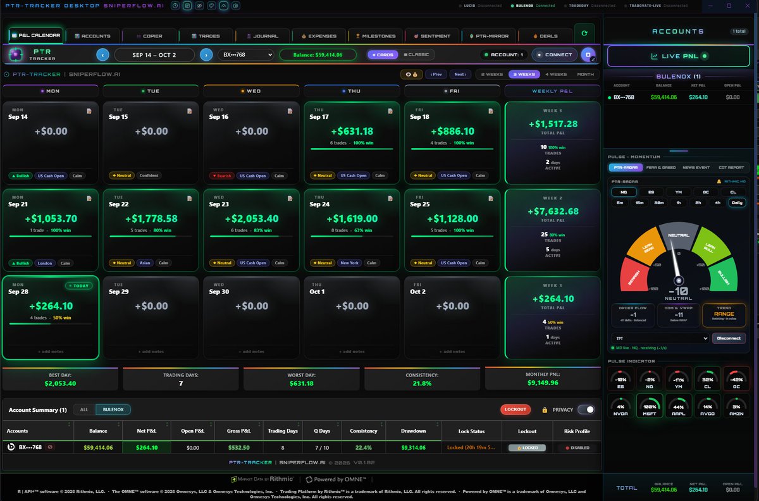Open note icon on the Sep 23 card
This screenshot has width=759, height=501.
point(290,199)
